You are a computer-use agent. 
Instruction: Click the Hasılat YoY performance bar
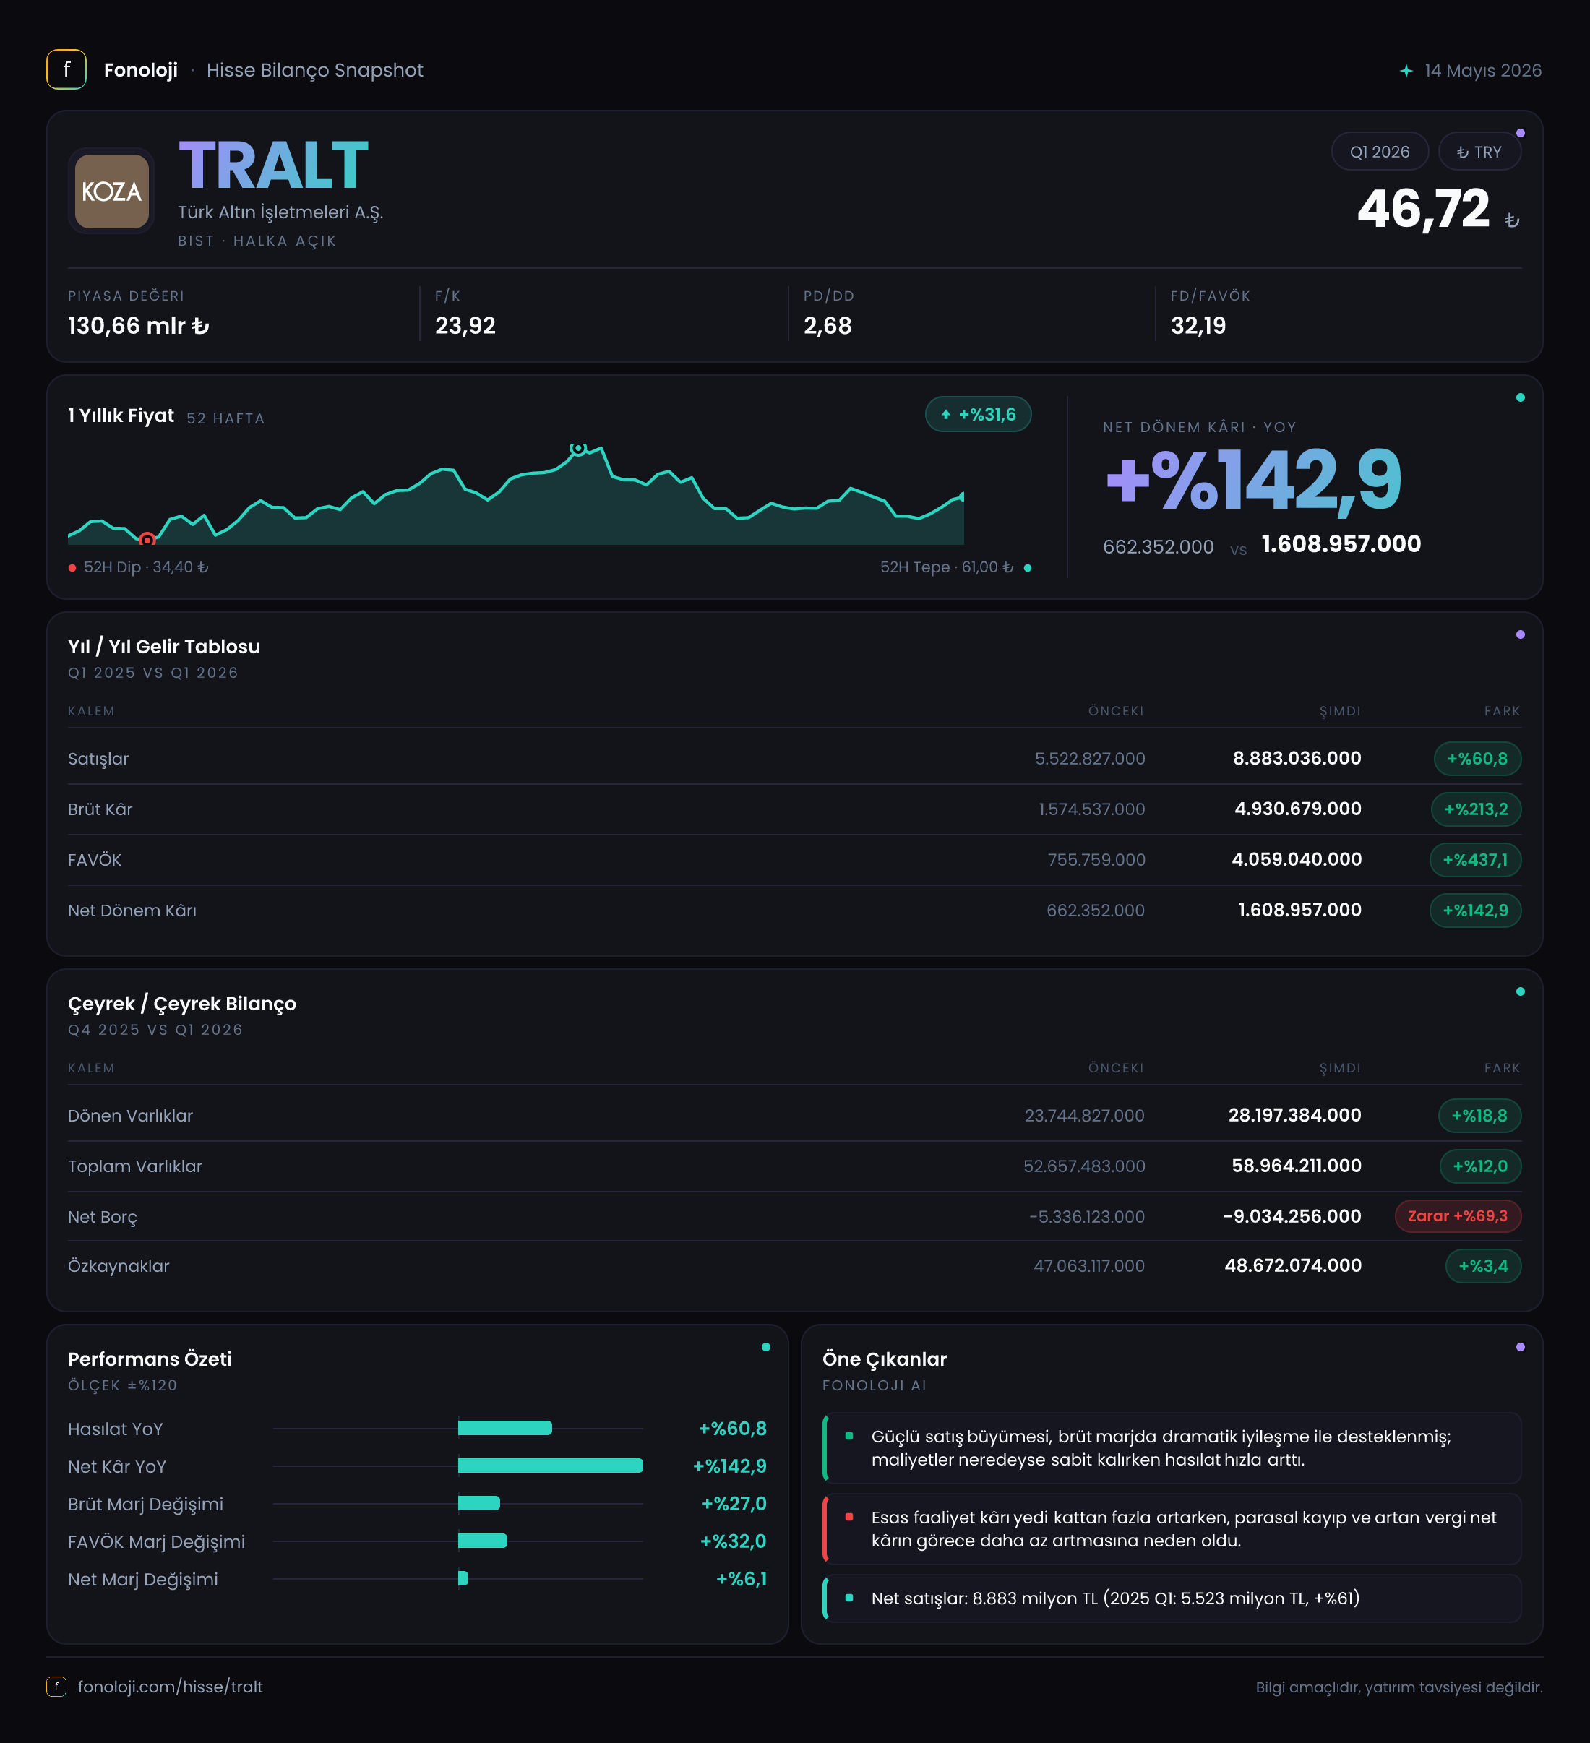[505, 1428]
